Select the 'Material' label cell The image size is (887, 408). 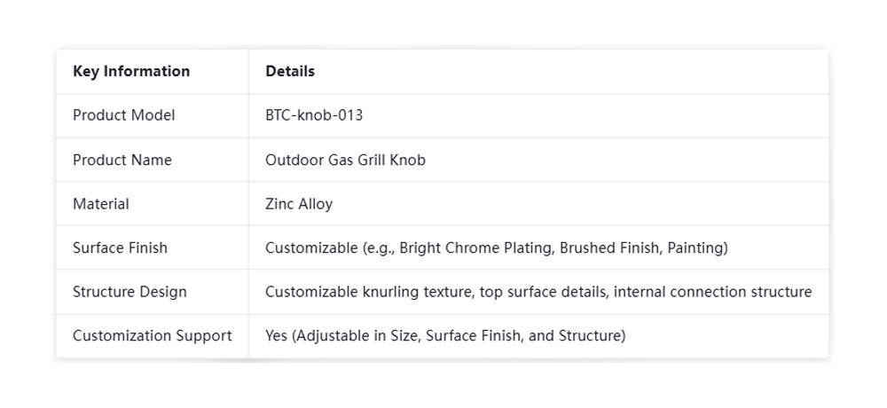[101, 204]
